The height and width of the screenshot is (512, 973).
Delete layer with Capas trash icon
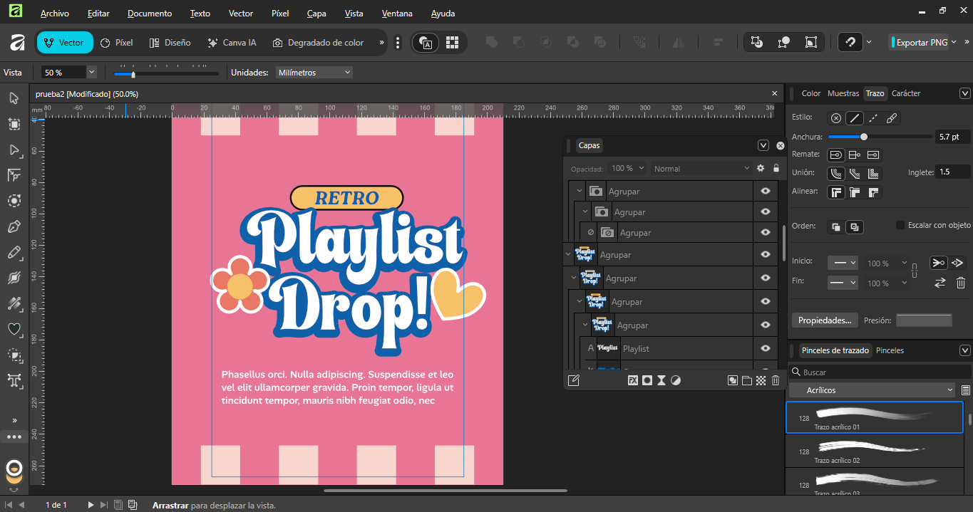(x=776, y=380)
